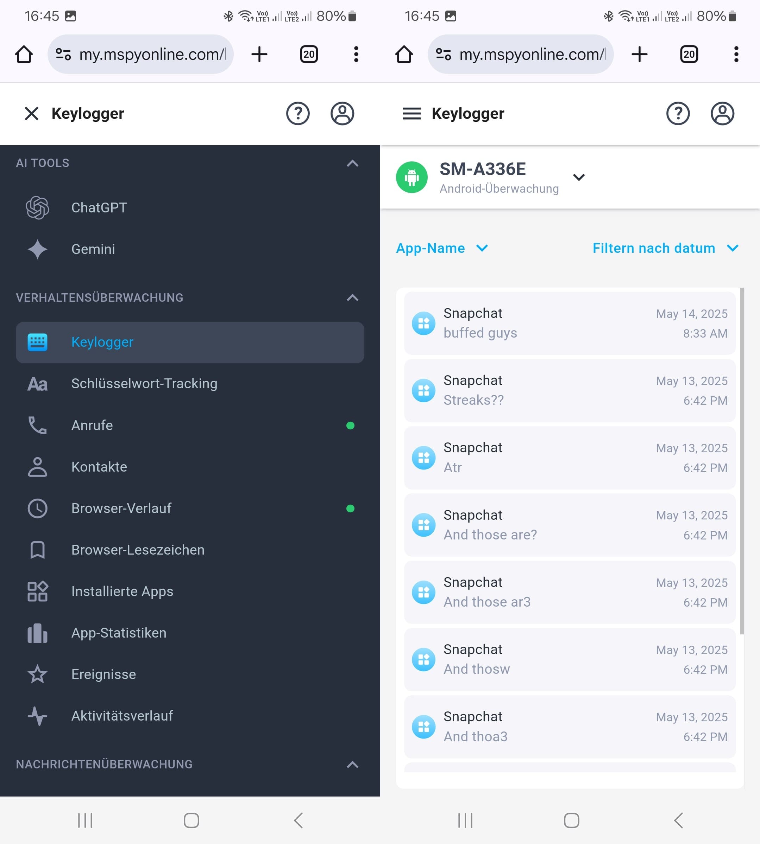Open the Filtern nach datum dropdown

tap(666, 248)
